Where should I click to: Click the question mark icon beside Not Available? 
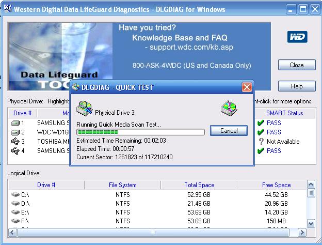261,142
